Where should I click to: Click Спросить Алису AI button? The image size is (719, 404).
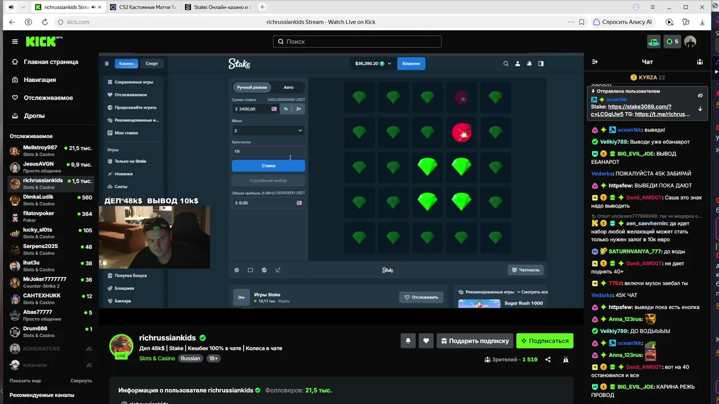coord(622,22)
